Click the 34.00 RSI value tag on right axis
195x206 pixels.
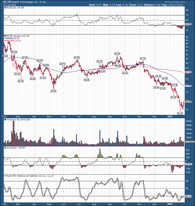click(188, 24)
